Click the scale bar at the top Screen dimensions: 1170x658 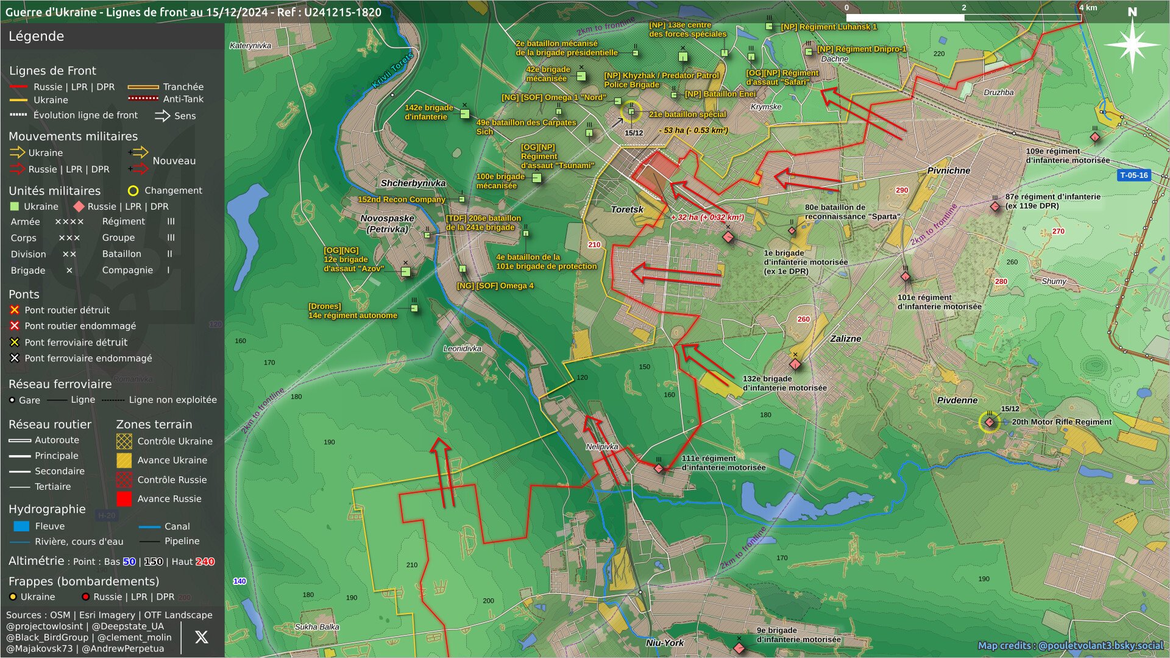[x=963, y=18]
